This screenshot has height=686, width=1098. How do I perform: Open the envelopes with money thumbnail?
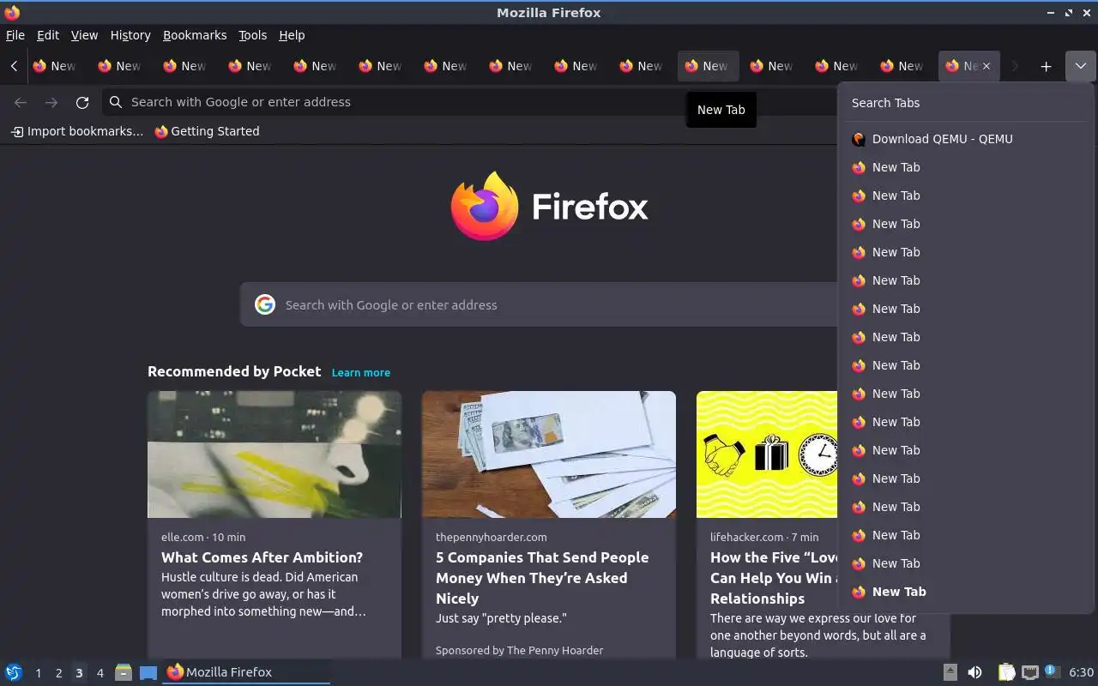click(549, 454)
